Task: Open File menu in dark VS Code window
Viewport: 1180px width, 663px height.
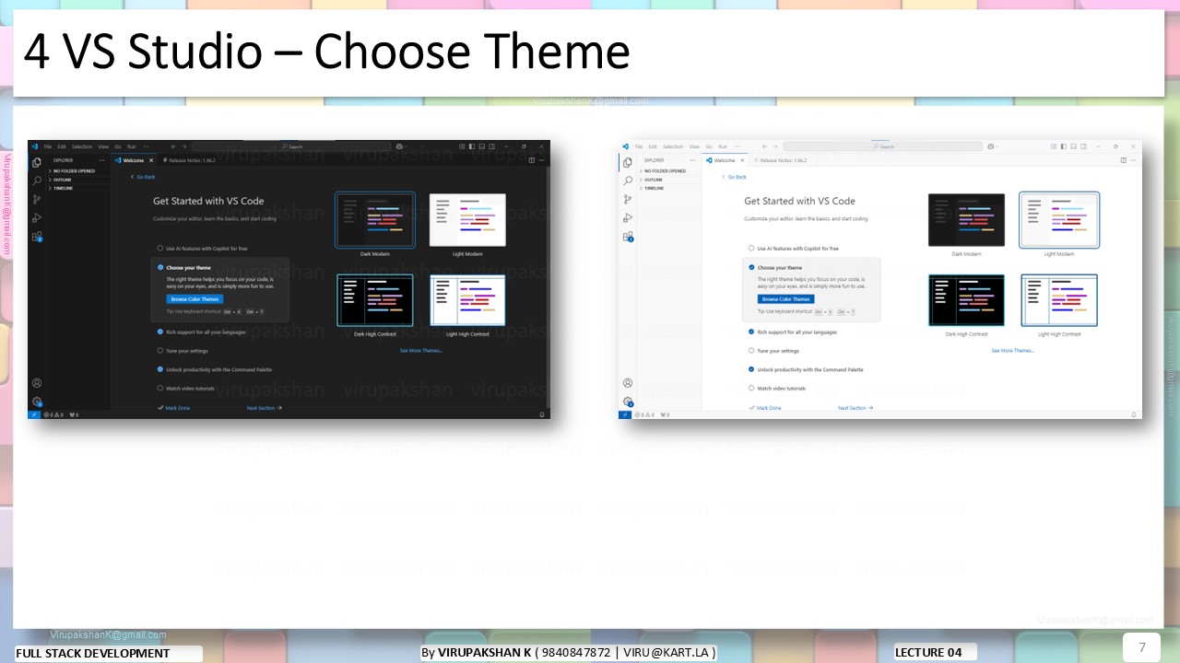Action: pos(48,146)
